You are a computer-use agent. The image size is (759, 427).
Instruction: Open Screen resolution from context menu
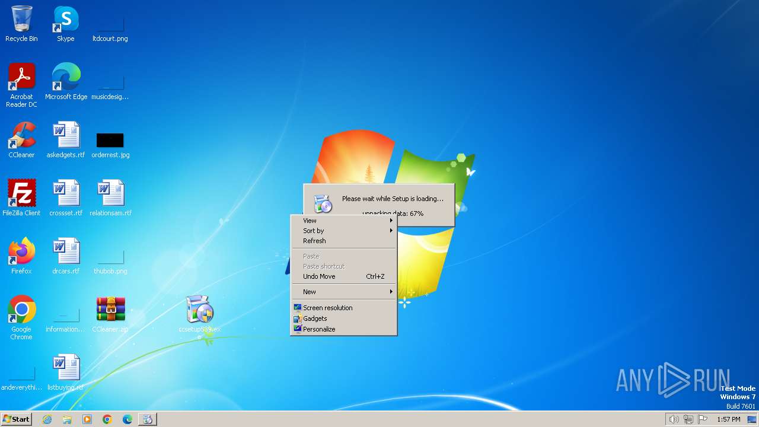(x=344, y=308)
